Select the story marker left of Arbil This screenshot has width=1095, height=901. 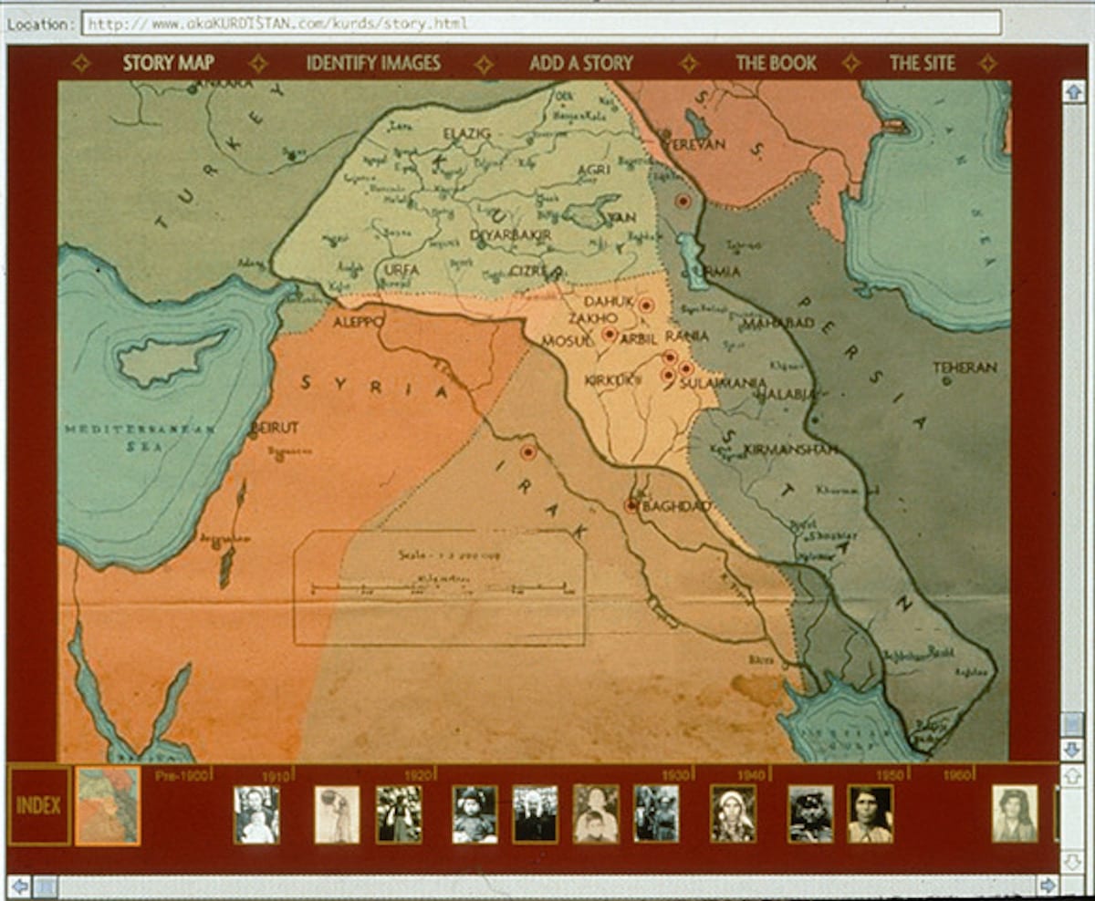(610, 335)
